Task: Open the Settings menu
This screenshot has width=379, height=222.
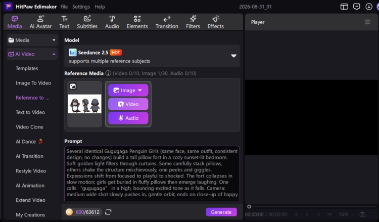Action: [x=81, y=7]
